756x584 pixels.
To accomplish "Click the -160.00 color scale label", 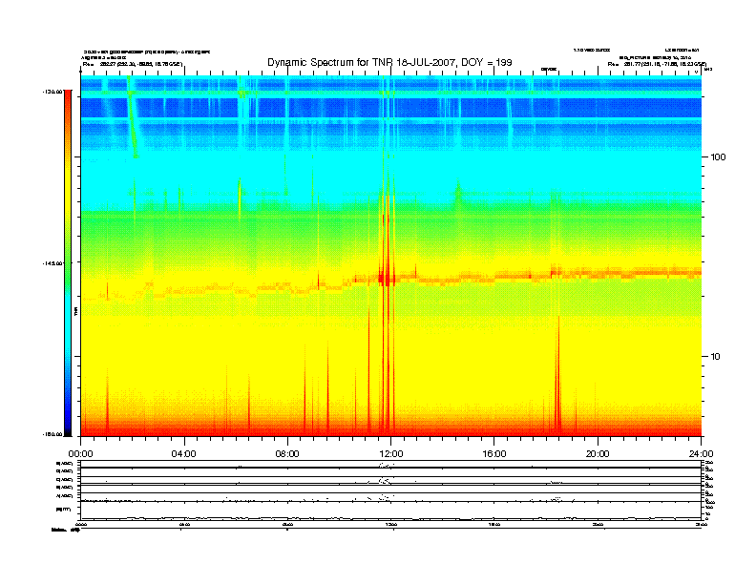I will tap(53, 434).
